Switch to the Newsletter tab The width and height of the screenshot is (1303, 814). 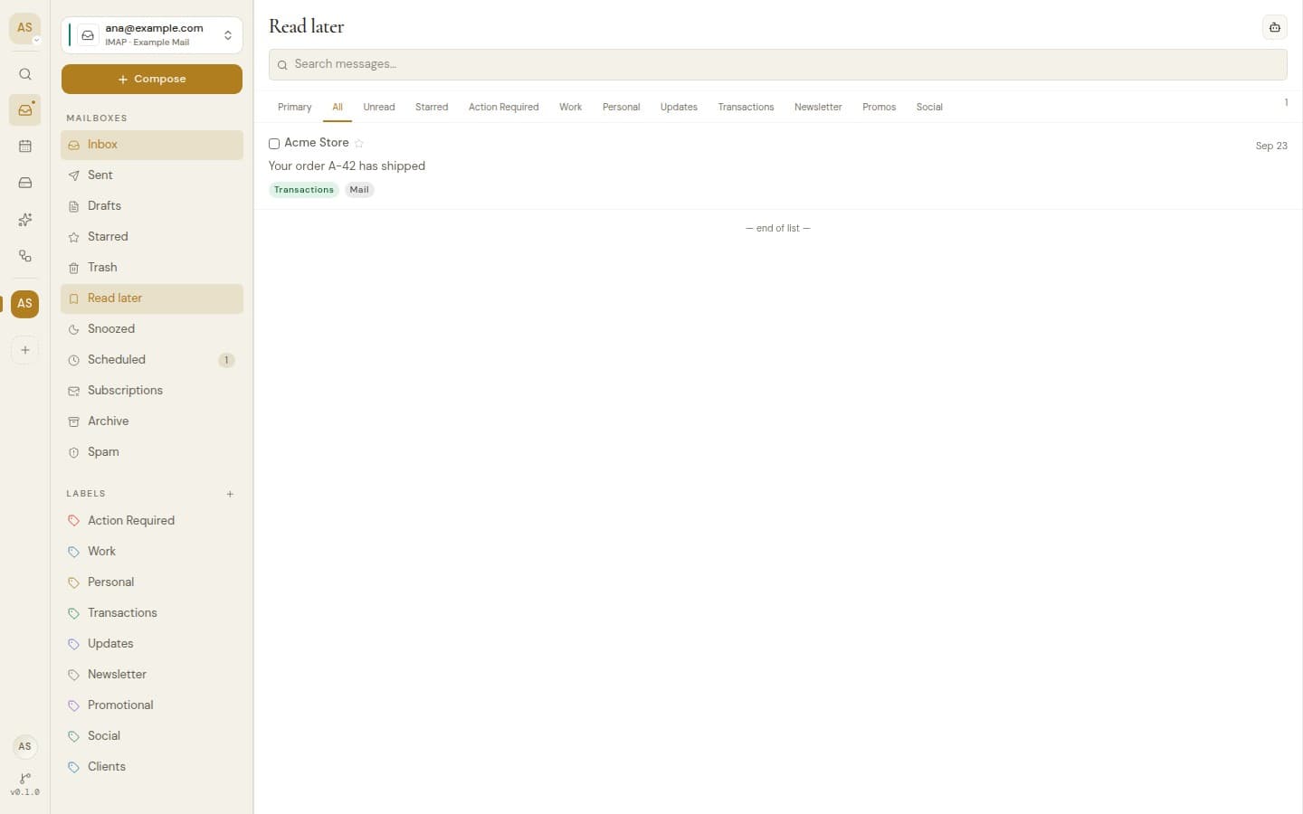818,107
